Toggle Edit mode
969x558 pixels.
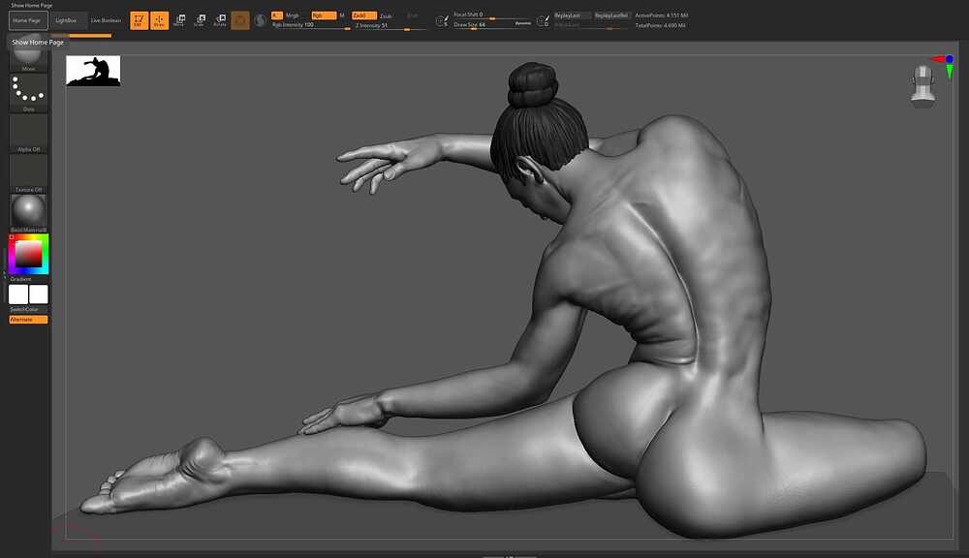click(139, 20)
